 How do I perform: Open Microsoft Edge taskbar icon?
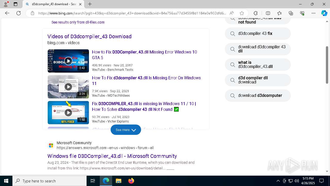(106, 181)
